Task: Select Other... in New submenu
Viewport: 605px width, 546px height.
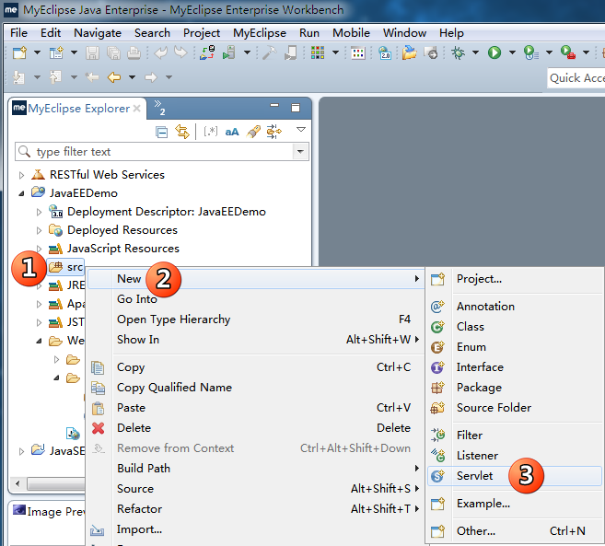Action: pyautogui.click(x=515, y=531)
